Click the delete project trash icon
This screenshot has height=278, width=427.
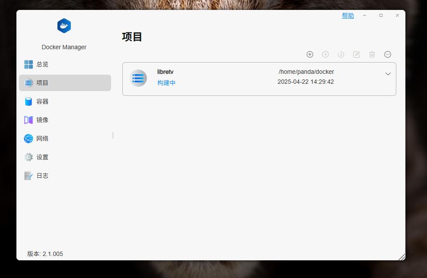tap(372, 54)
